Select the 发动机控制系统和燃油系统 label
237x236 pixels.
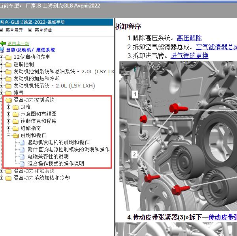click(x=64, y=71)
